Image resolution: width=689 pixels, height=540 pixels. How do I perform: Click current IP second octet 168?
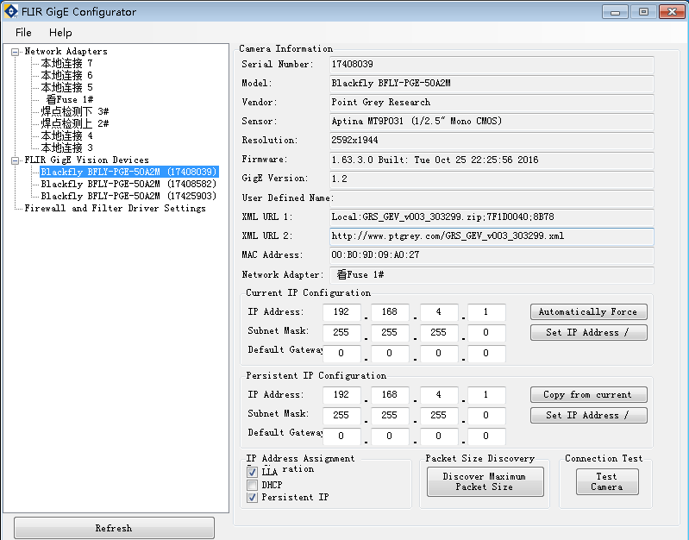click(390, 312)
